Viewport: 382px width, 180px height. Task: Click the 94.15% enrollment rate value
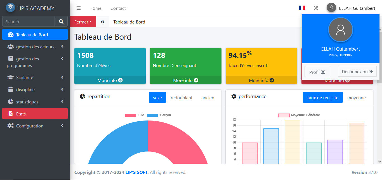coord(240,55)
